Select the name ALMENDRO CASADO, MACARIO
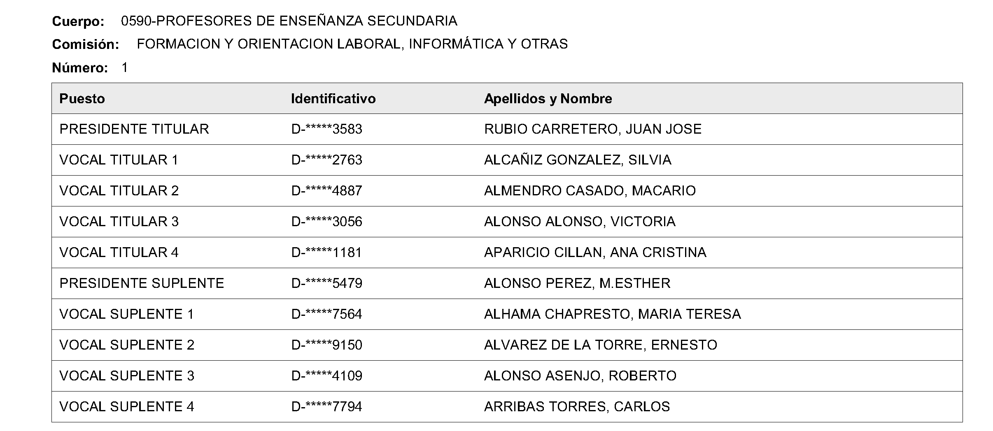The image size is (993, 431). (x=590, y=191)
